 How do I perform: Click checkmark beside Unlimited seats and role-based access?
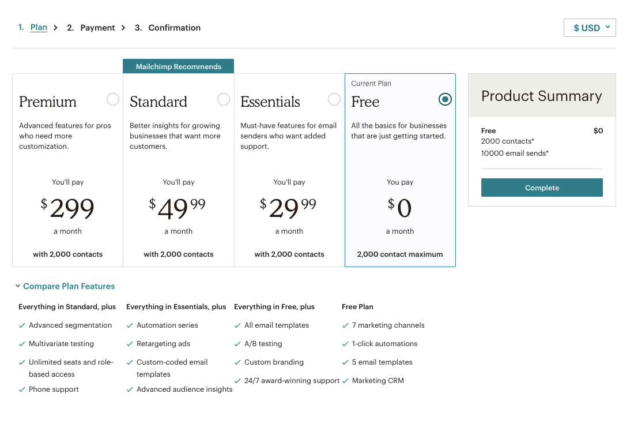[x=22, y=363]
